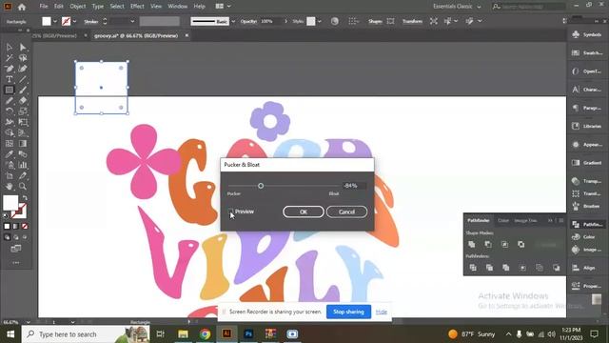
Task: Select the Selection tool arrow
Action: [x=9, y=48]
